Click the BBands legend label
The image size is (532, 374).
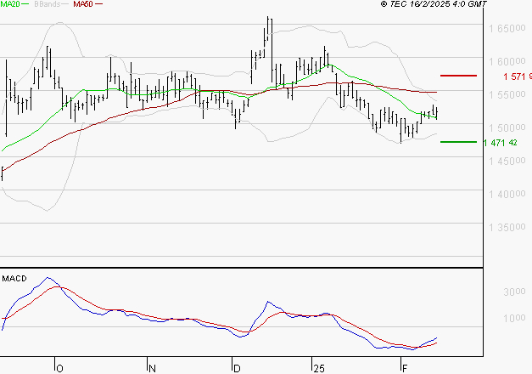(x=48, y=4)
